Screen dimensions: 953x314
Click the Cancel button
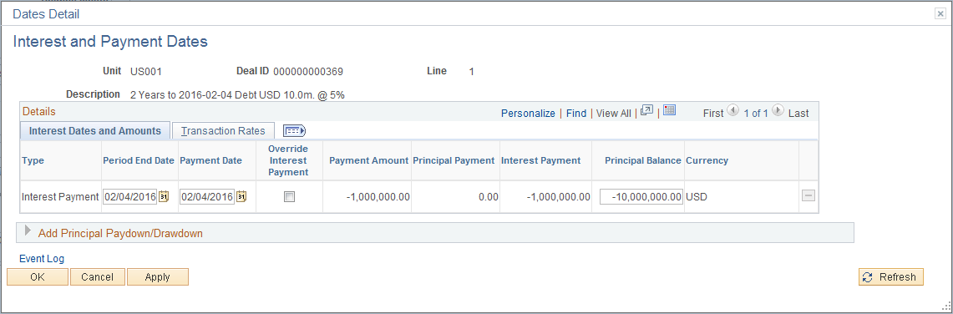(x=97, y=277)
